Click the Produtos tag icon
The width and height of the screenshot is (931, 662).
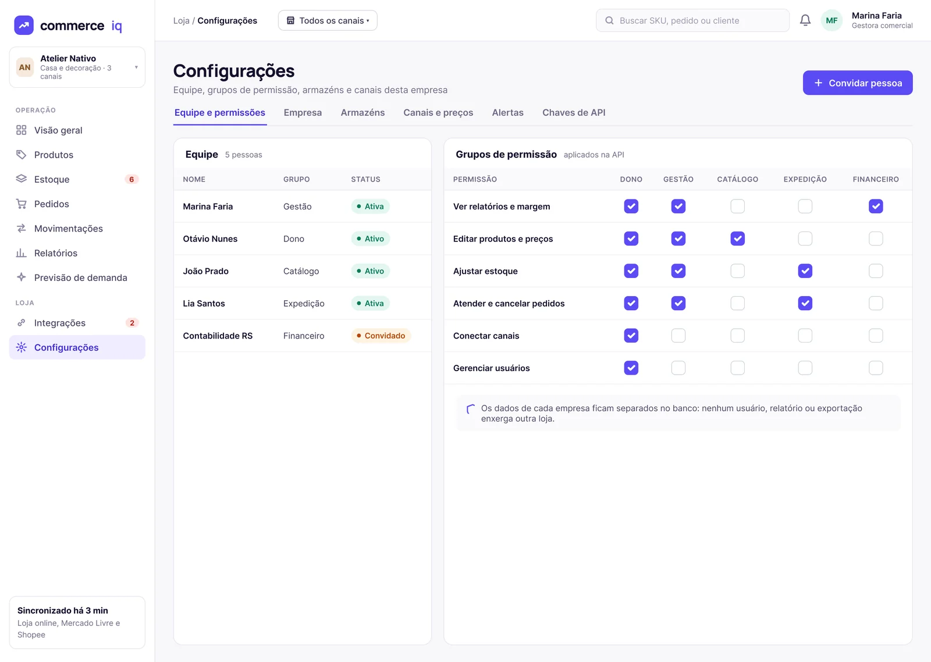[x=22, y=155]
